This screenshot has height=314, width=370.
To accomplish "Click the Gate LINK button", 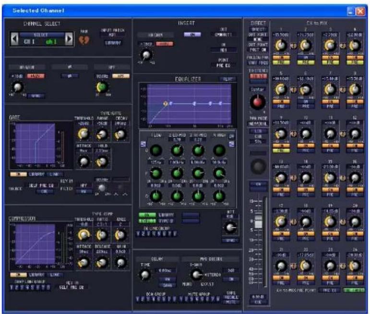I will pos(54,174).
